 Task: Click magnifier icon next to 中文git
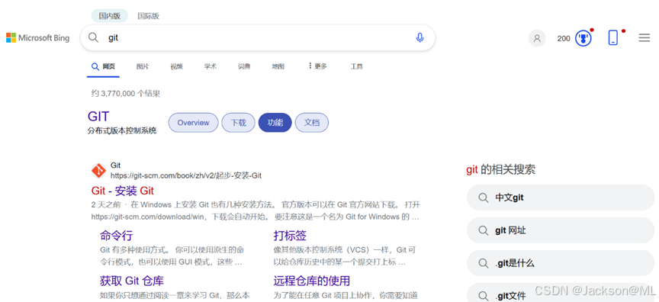484,198
